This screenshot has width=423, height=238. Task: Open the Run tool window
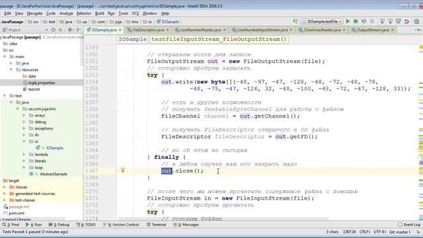point(34,225)
